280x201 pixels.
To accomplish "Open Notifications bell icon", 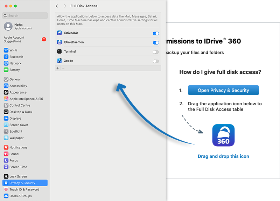I will (6, 147).
